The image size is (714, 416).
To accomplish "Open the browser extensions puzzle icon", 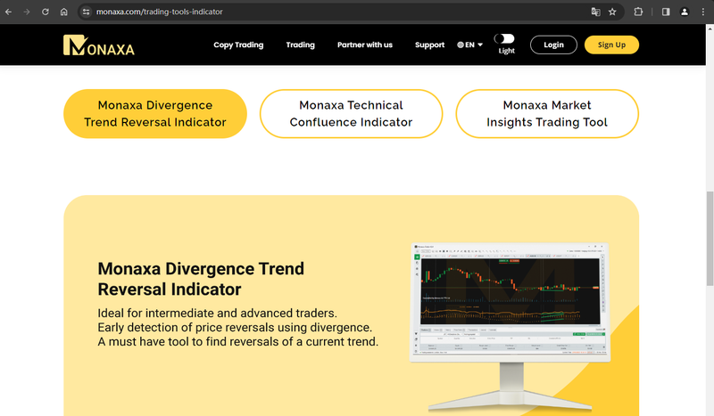I will click(638, 12).
